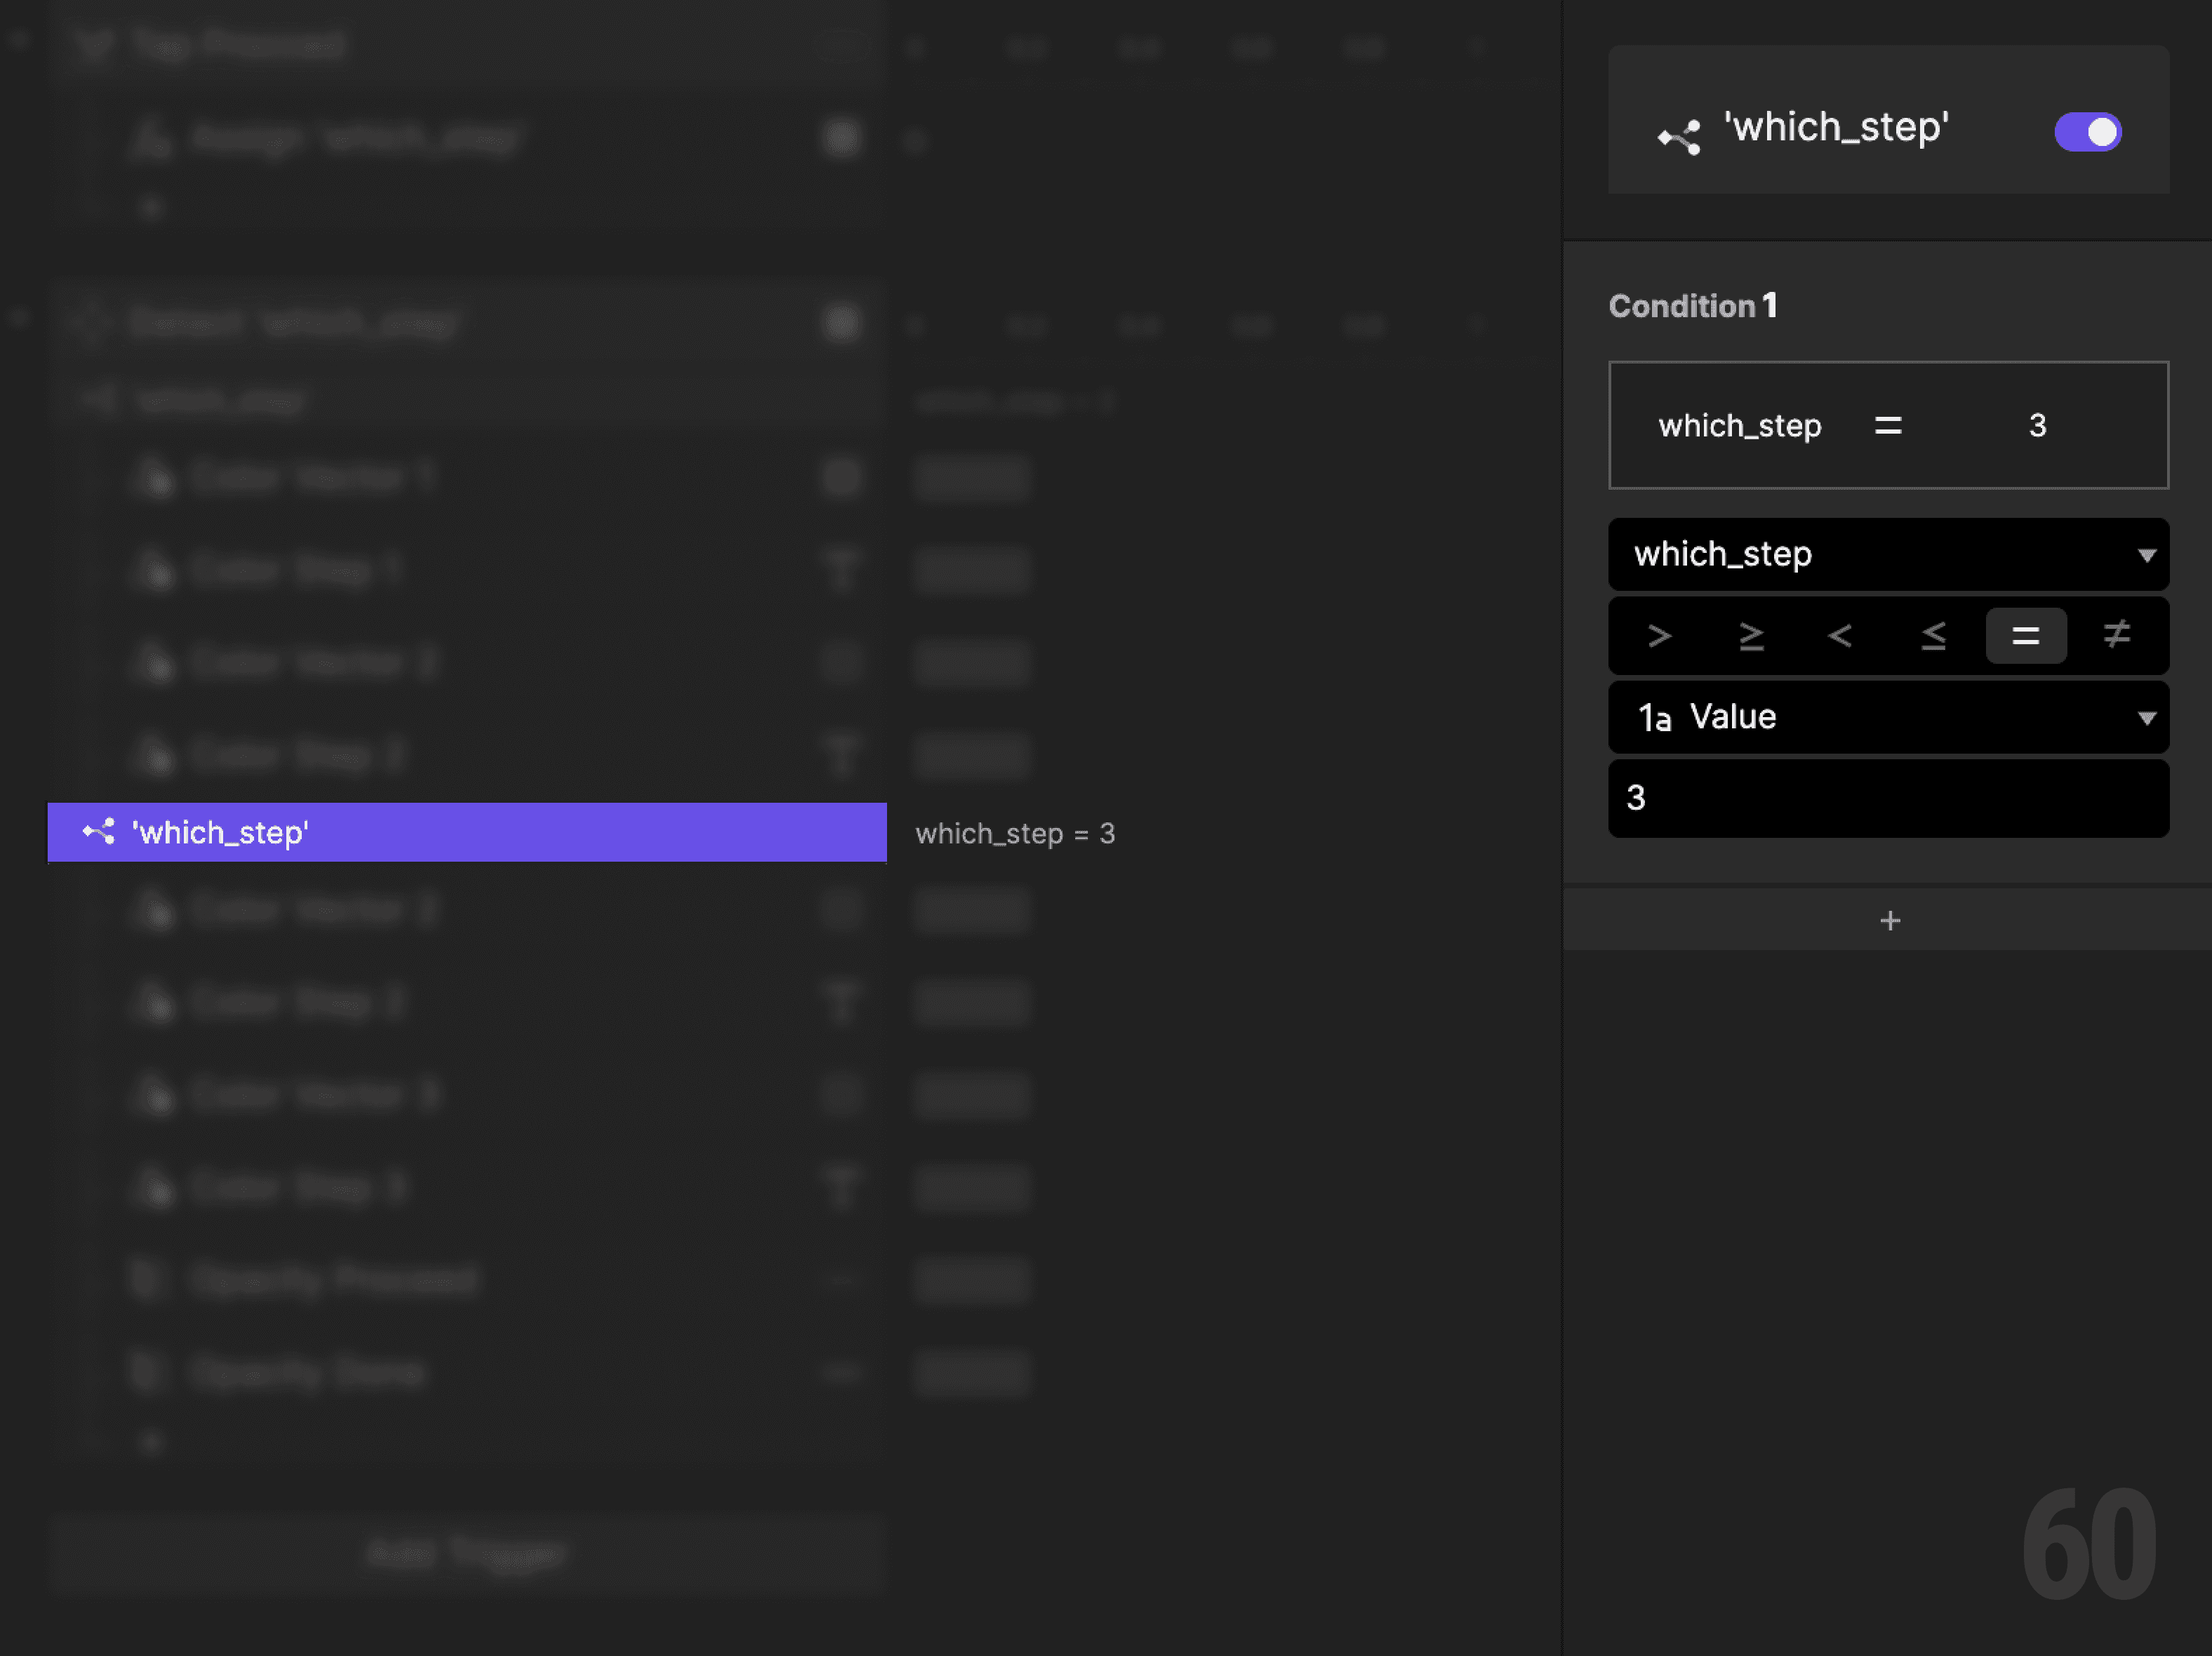Viewport: 2212px width, 1656px height.
Task: Add a new condition with the plus button
Action: [x=1889, y=920]
